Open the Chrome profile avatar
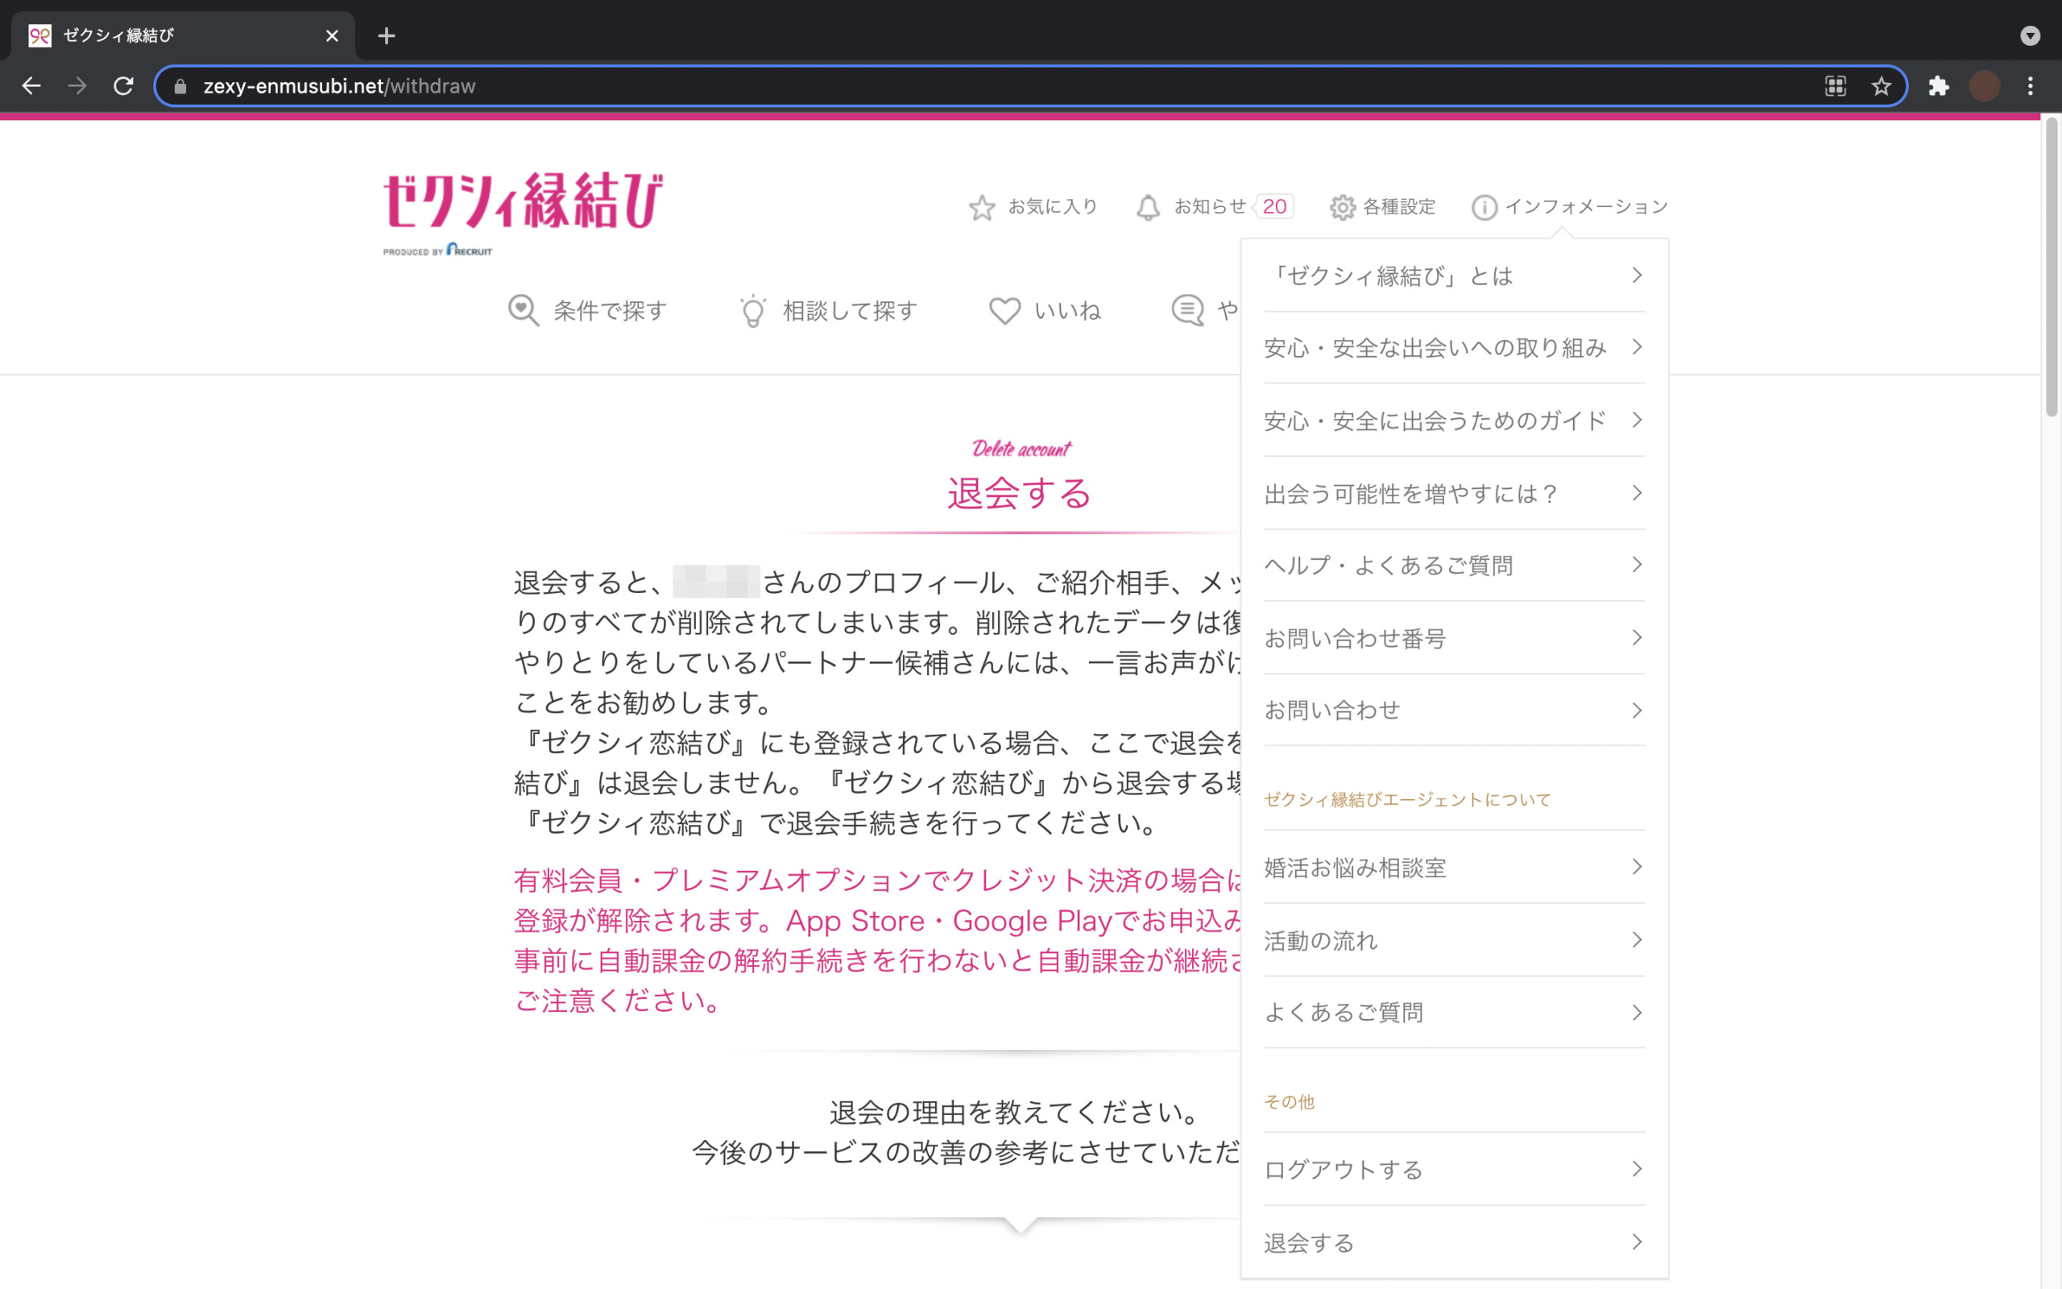The height and width of the screenshot is (1289, 2062). [1985, 86]
